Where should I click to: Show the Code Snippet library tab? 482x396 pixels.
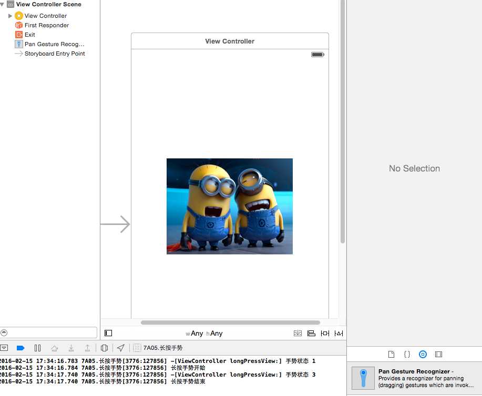point(407,354)
